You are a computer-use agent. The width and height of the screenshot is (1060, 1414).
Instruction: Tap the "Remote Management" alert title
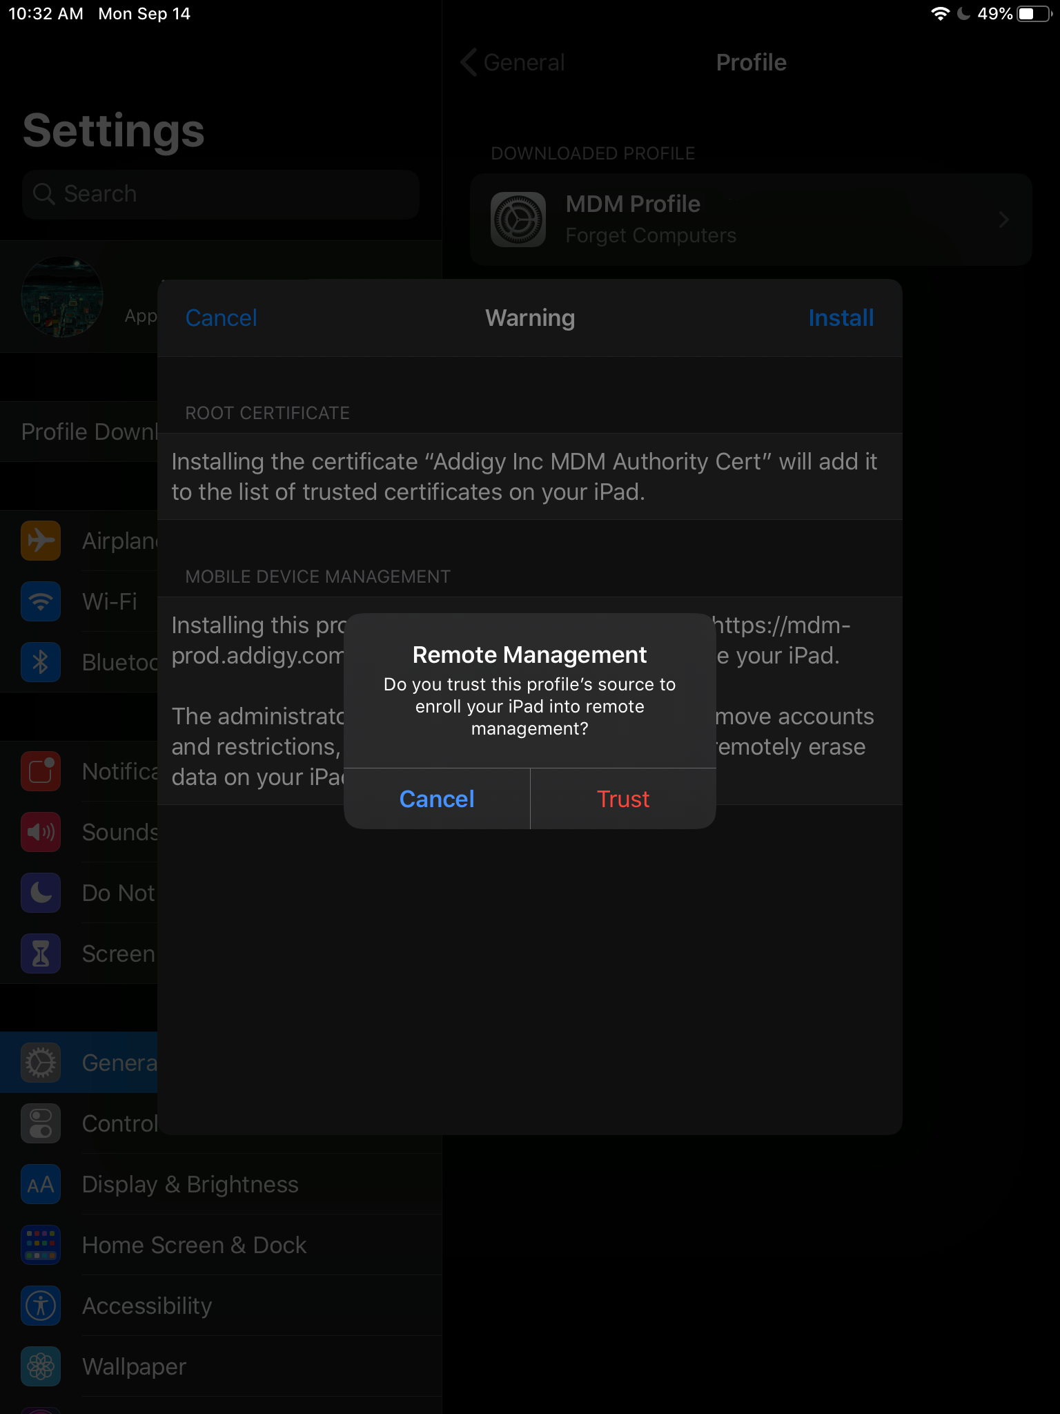coord(529,655)
